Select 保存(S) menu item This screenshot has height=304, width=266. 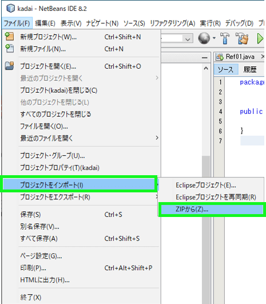81,215
